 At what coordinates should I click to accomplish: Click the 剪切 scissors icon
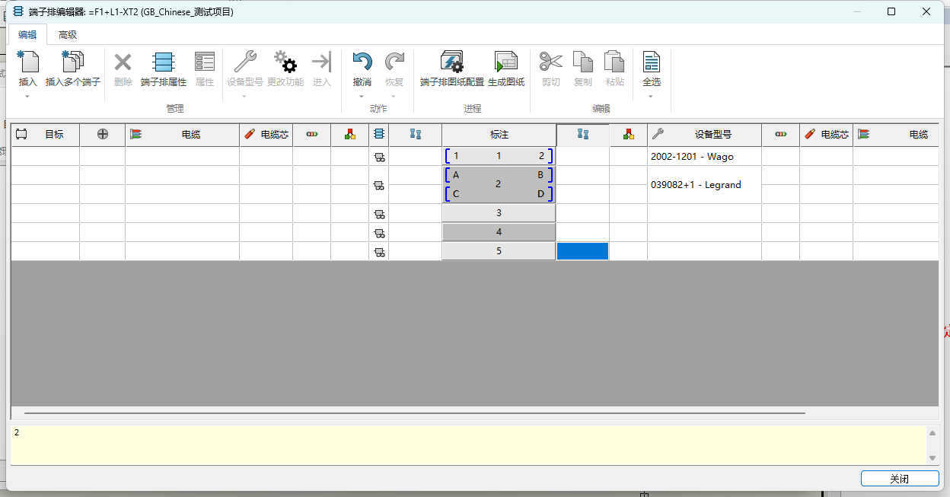[x=550, y=62]
